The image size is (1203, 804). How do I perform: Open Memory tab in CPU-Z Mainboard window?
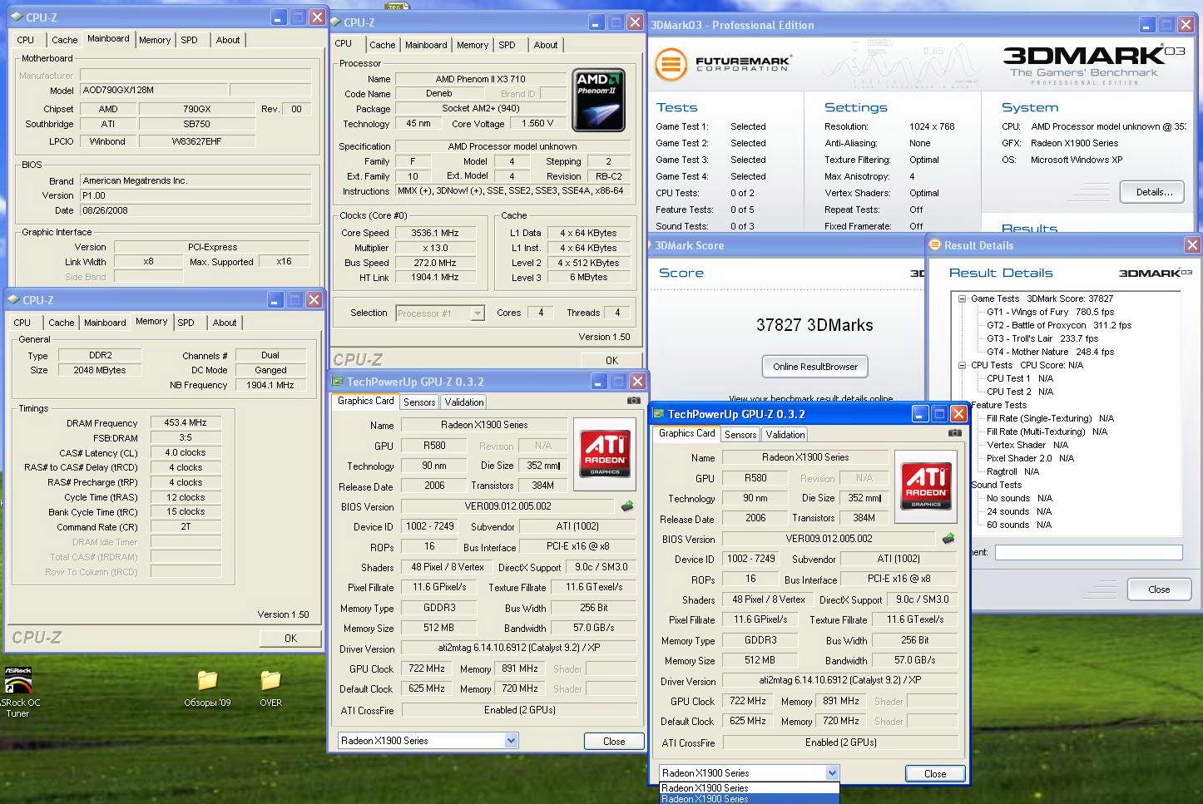(155, 40)
